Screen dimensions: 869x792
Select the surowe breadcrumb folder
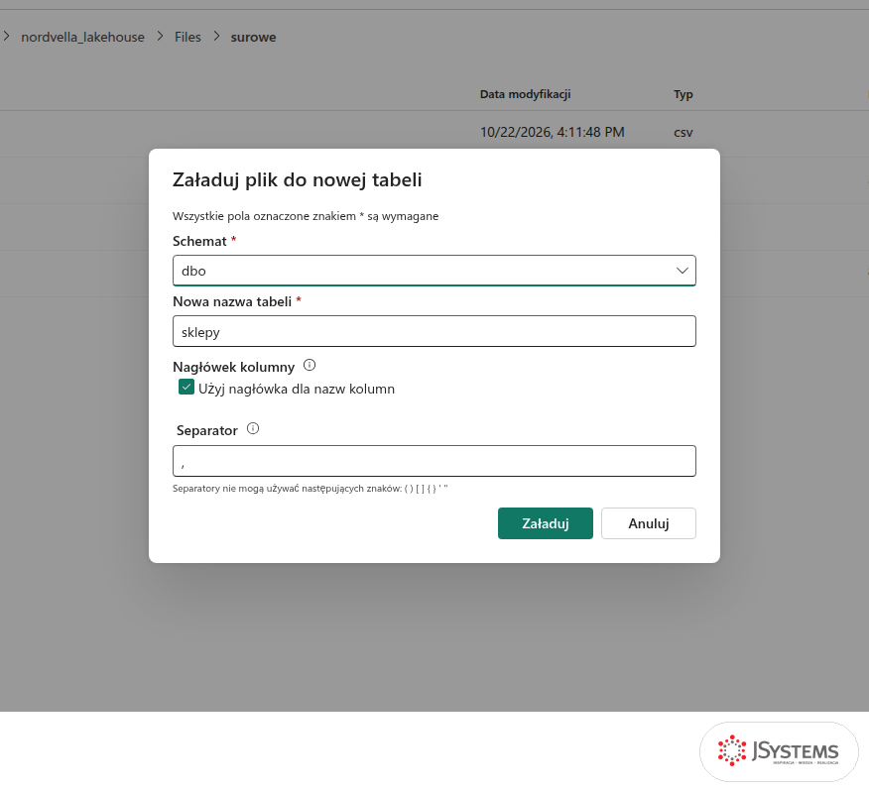point(253,37)
